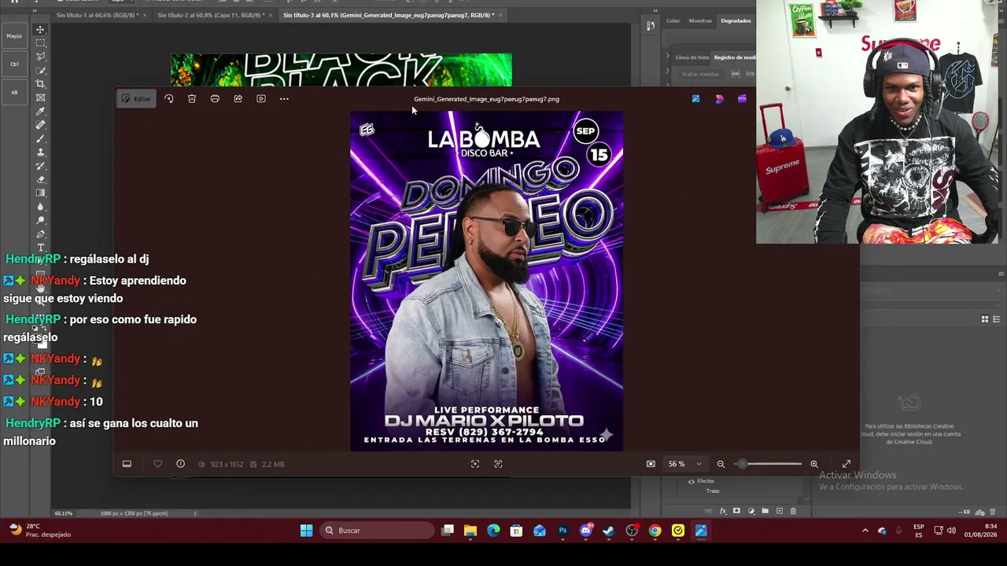The height and width of the screenshot is (566, 1007).
Task: Select the Eyedropper tool
Action: [40, 112]
